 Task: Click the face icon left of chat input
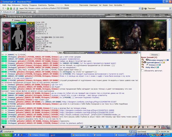coord(3,127)
